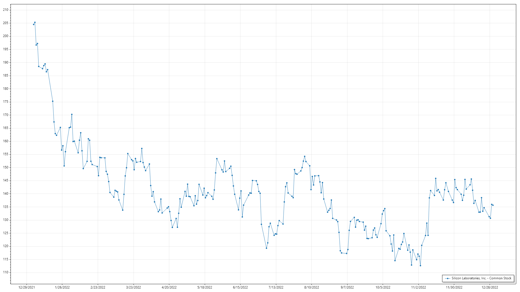Click the Silicon Laboratories legend label
The height and width of the screenshot is (292, 520).
(x=481, y=278)
